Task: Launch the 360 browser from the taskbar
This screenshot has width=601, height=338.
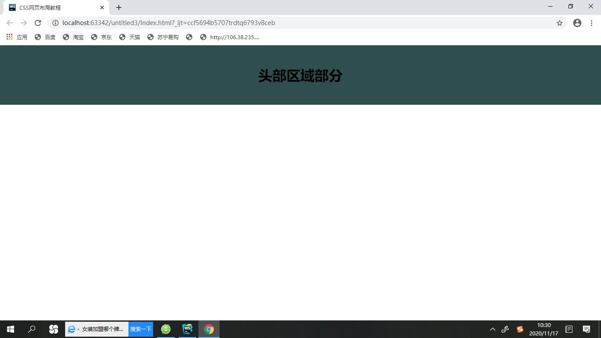Action: coord(165,329)
